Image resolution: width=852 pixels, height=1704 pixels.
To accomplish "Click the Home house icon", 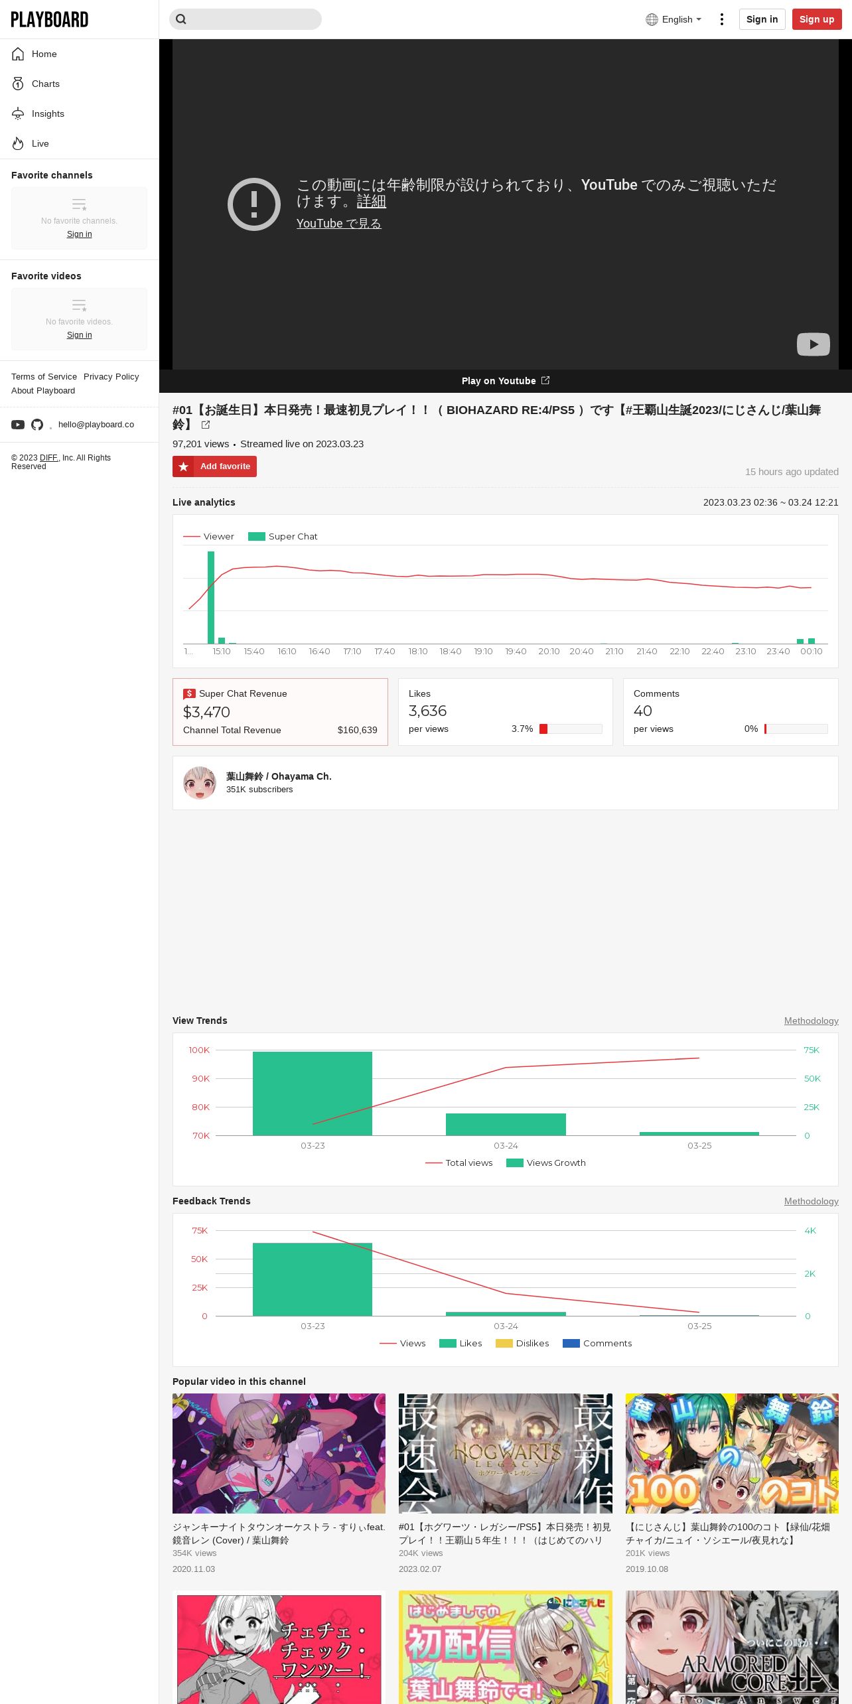I will coord(18,54).
